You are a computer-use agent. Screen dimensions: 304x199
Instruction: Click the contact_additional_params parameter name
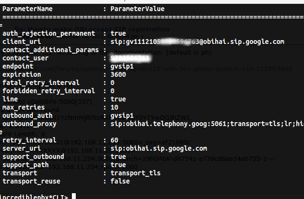(x=51, y=50)
